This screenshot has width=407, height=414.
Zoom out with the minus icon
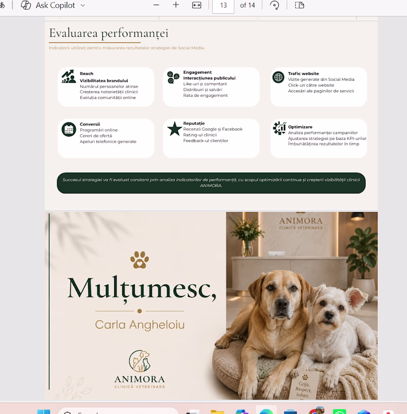(x=156, y=5)
